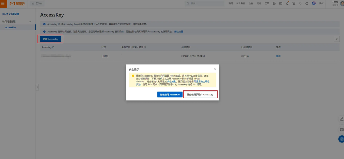The image size is (344, 159).
Task: Click the 前往治理 link
Action: coord(179,31)
